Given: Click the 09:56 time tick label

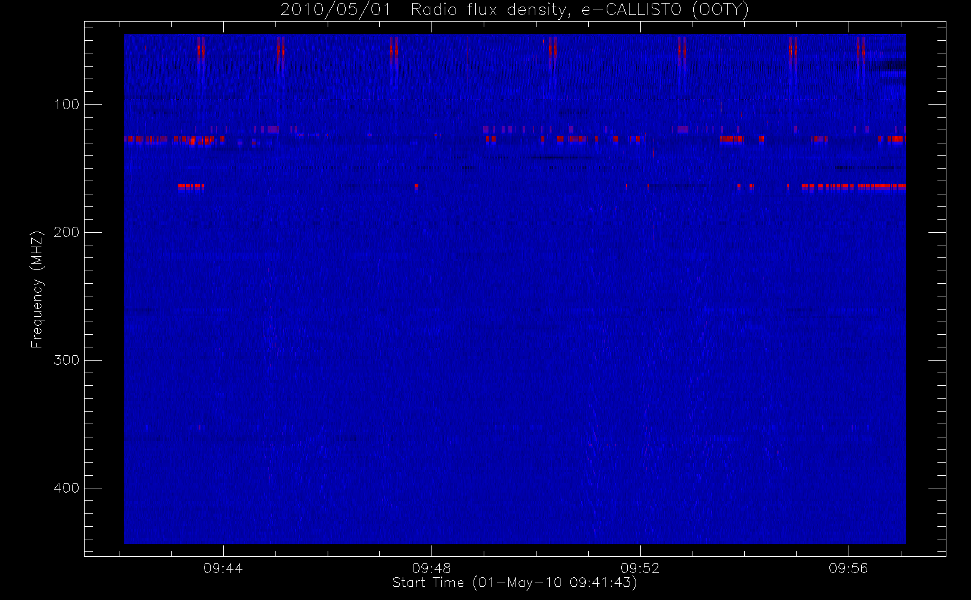Looking at the screenshot, I should click(x=848, y=568).
